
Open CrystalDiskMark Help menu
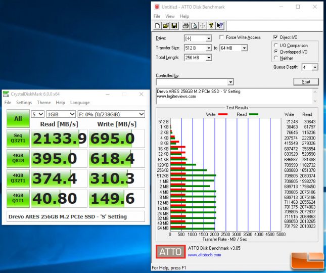pyautogui.click(x=60, y=103)
